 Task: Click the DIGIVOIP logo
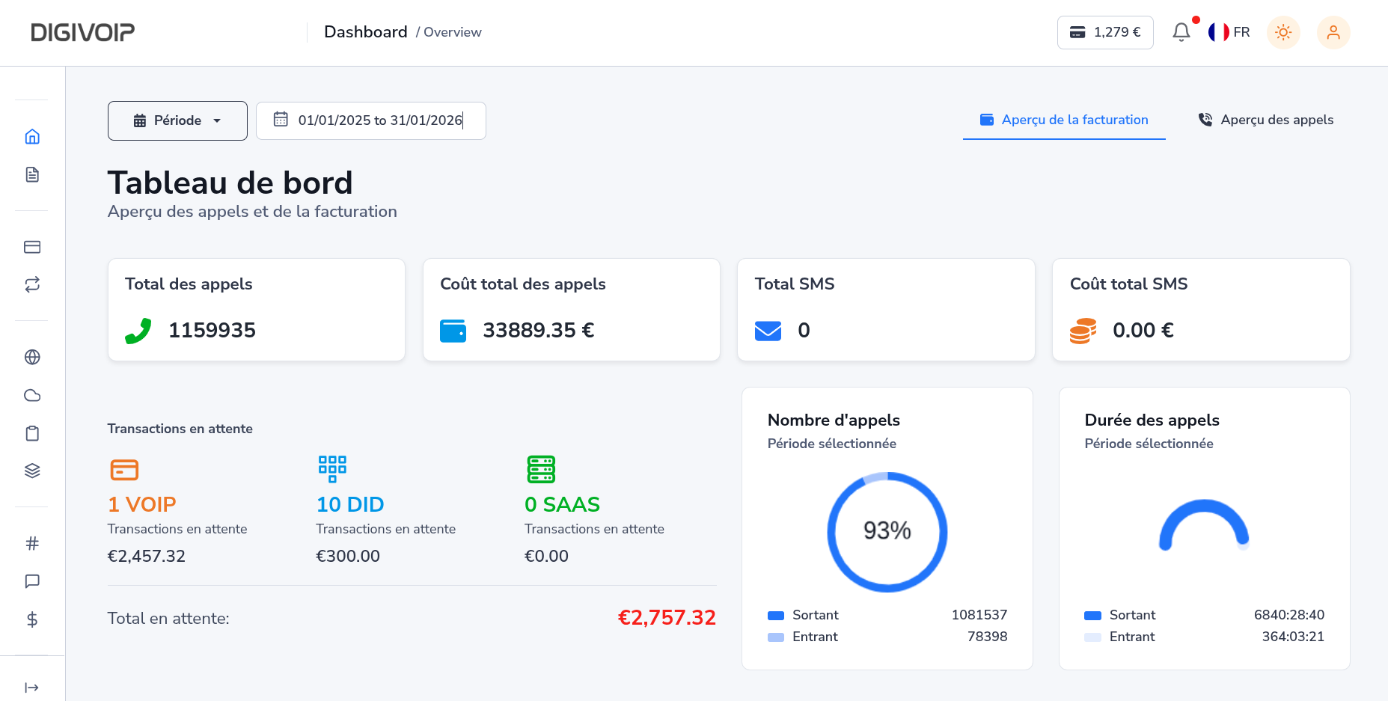82,32
